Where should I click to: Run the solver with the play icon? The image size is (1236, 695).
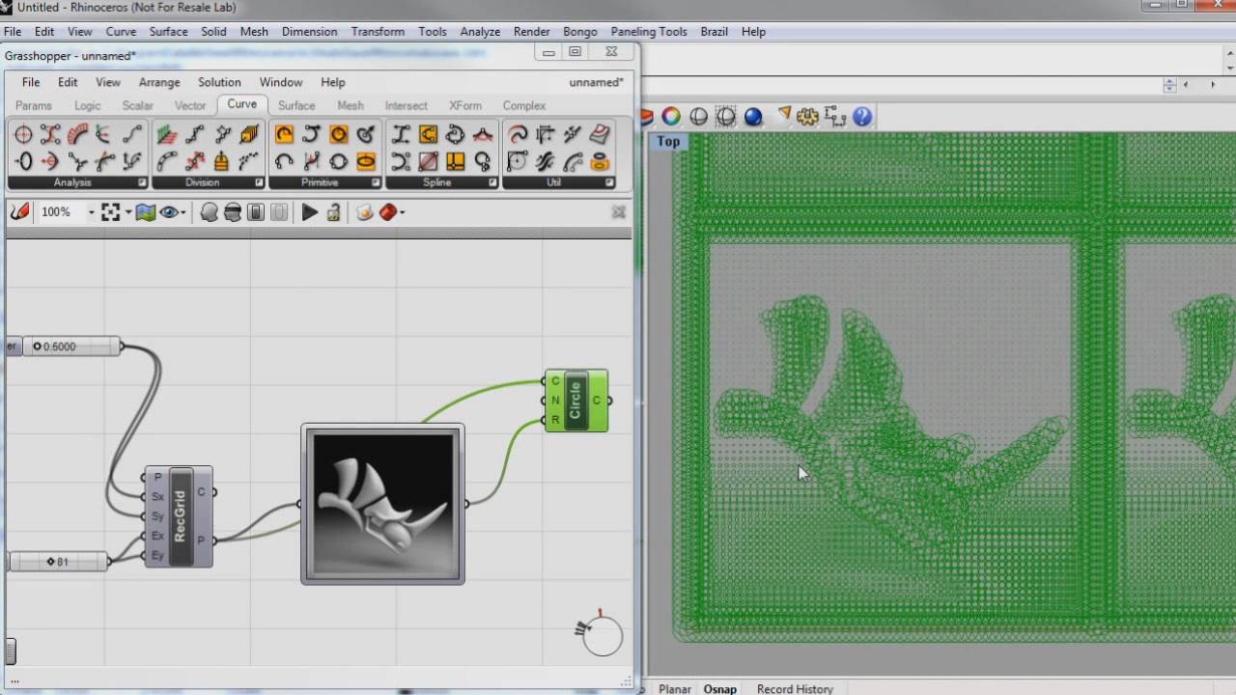(x=310, y=211)
